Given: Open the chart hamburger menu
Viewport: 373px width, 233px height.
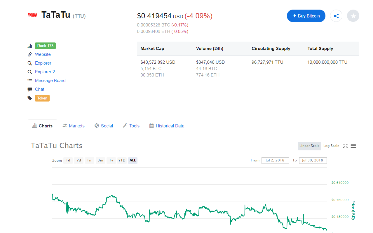Looking at the screenshot, I should click(x=353, y=146).
